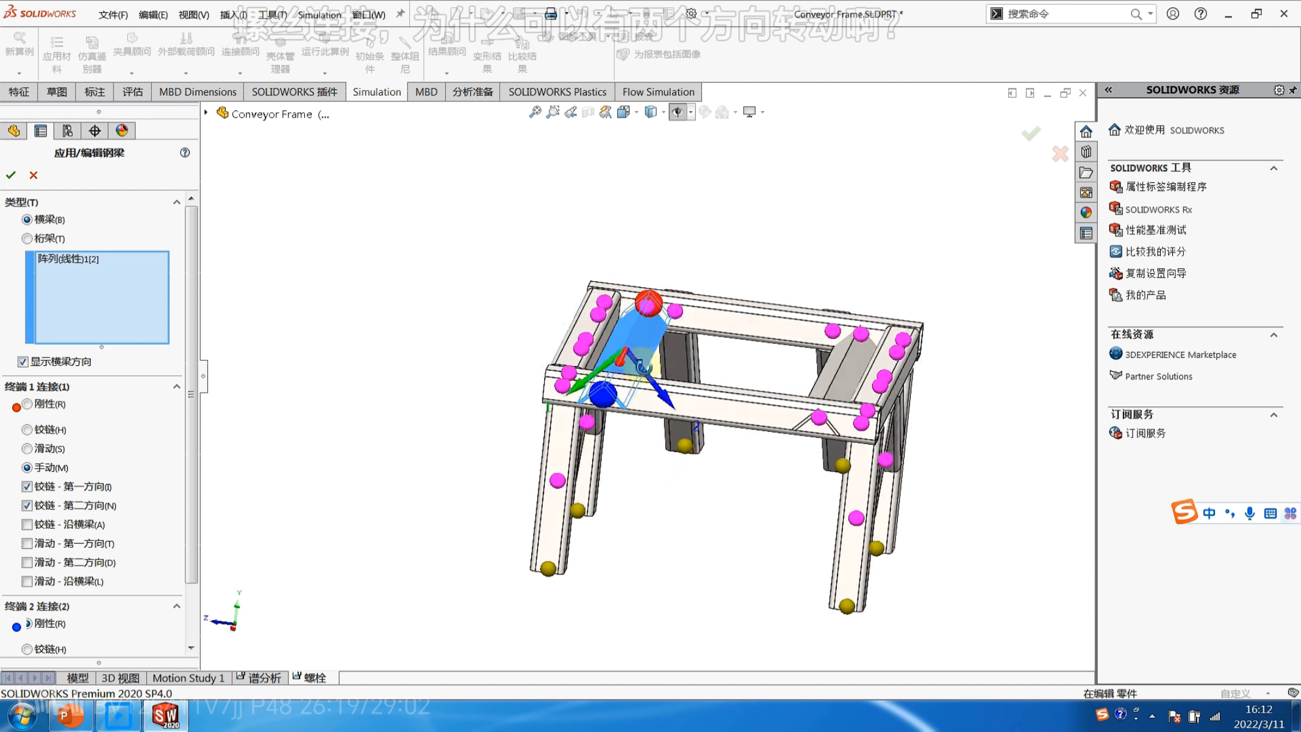The height and width of the screenshot is (732, 1301).
Task: Switch to the Flow Simulation ribbon tab
Action: click(658, 92)
